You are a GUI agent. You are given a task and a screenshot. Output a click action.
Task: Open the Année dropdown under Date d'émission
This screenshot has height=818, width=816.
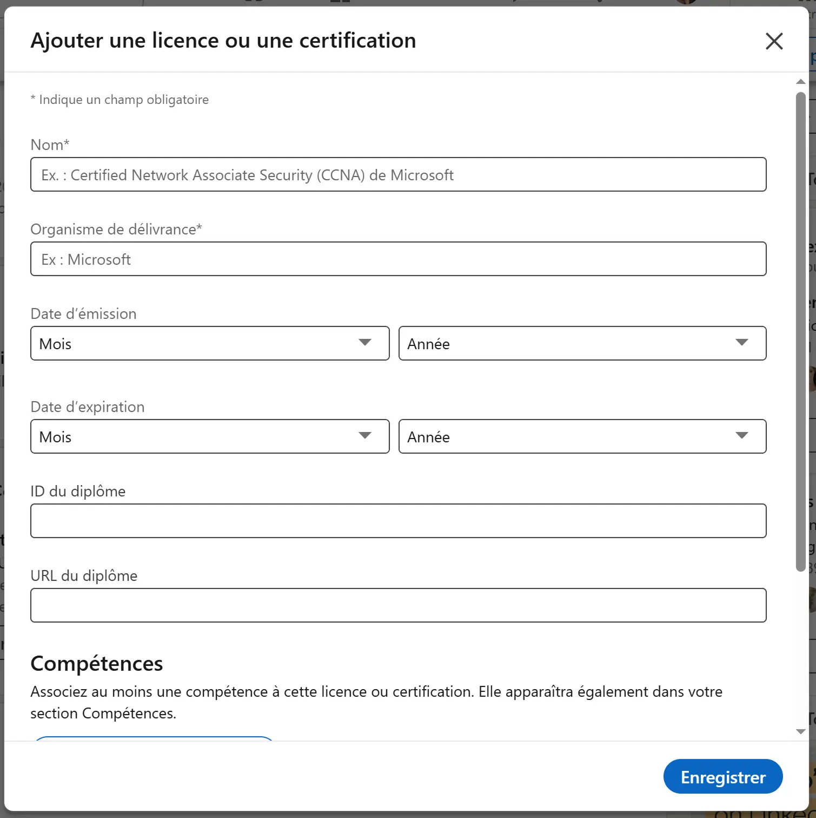point(582,343)
